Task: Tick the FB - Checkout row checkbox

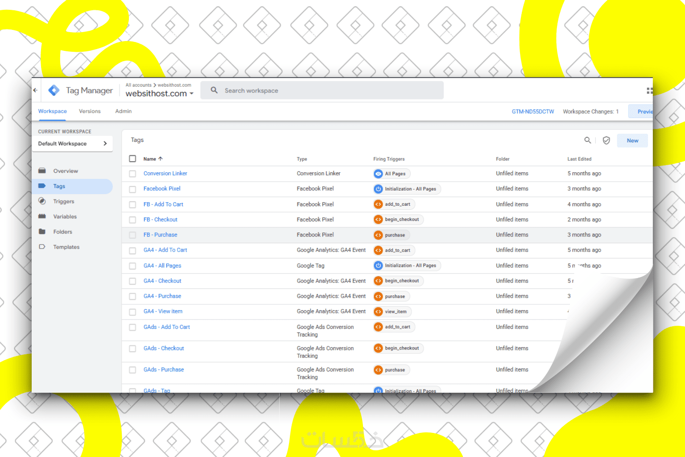Action: pos(132,220)
